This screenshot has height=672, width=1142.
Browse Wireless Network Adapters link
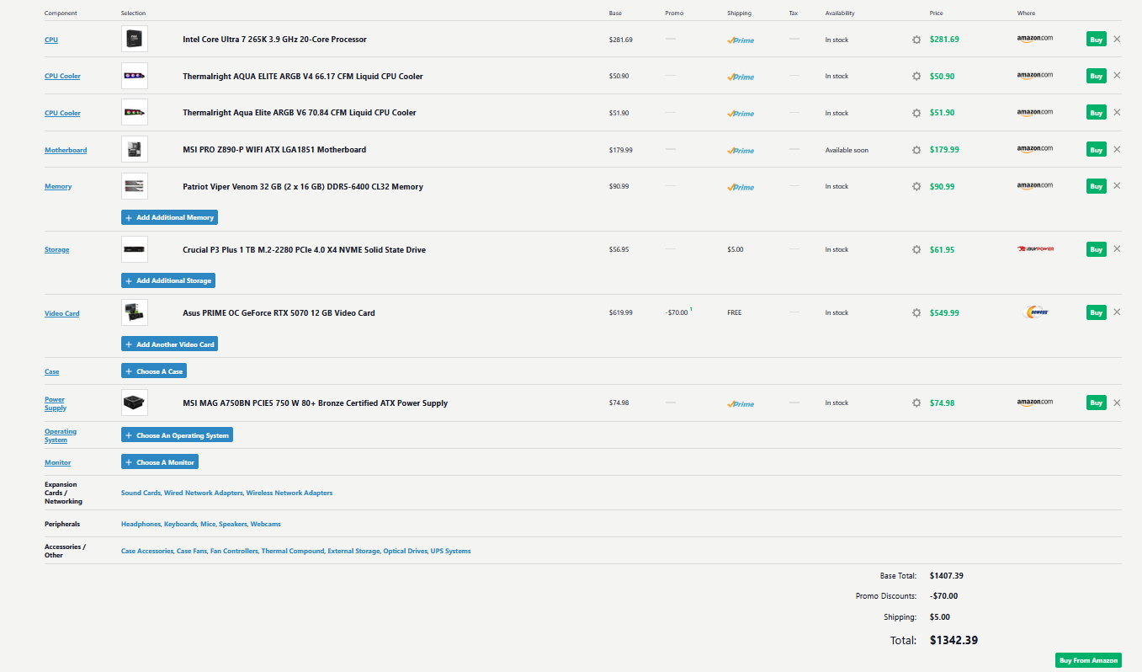tap(289, 493)
